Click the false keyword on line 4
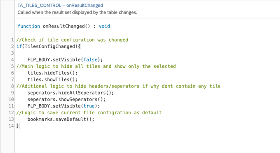This screenshot has height=153, width=280. (90, 60)
